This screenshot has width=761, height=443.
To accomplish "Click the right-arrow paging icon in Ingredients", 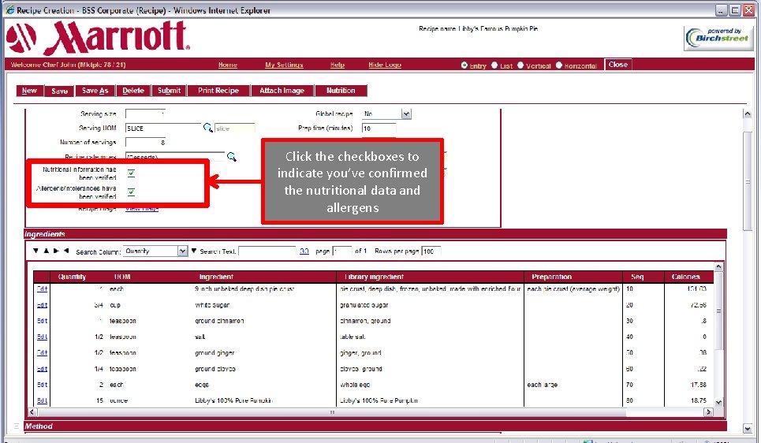I will coord(56,251).
